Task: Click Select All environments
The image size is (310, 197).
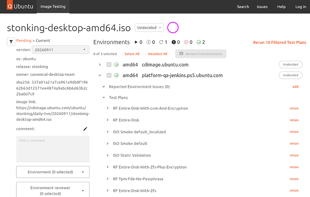Action: (132, 54)
